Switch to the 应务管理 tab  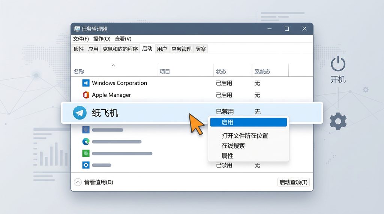point(181,49)
